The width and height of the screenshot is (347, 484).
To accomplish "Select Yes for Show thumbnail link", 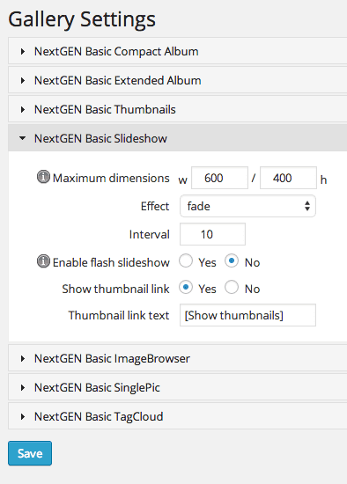I will 186,288.
